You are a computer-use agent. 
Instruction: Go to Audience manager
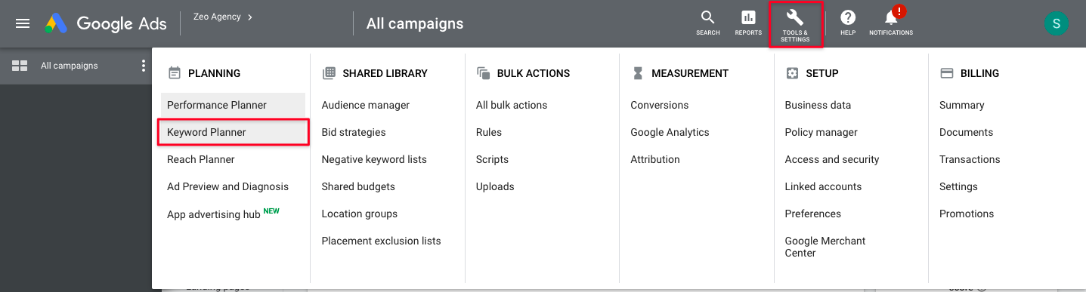point(366,105)
